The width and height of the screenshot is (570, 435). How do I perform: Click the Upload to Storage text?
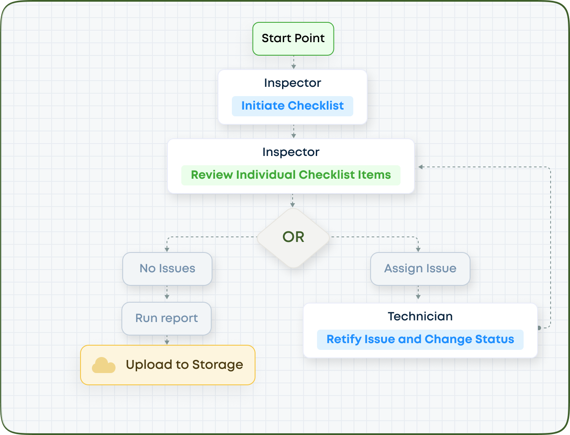(185, 365)
